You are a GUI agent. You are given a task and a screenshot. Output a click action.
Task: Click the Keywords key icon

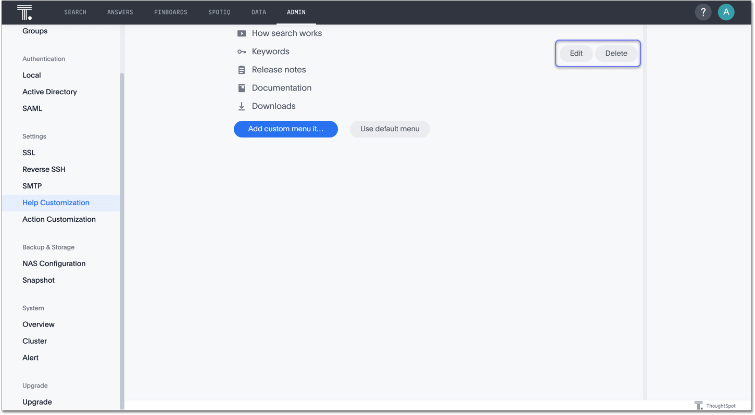point(242,52)
